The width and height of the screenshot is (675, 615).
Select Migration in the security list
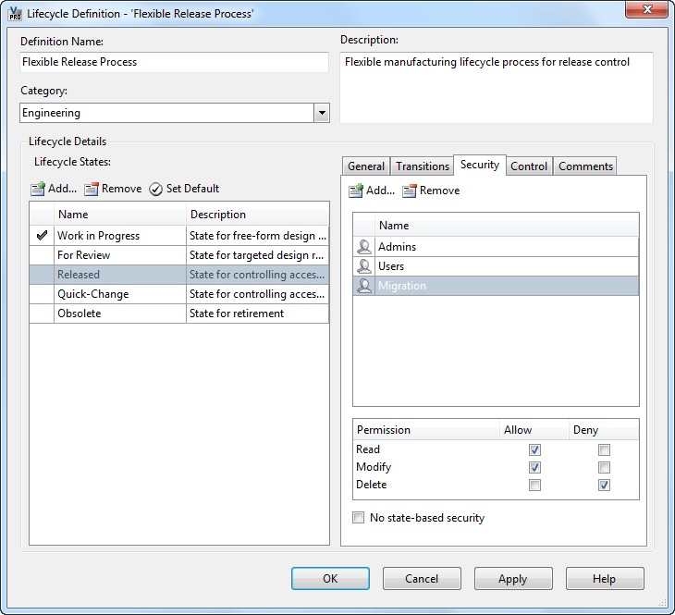point(496,286)
